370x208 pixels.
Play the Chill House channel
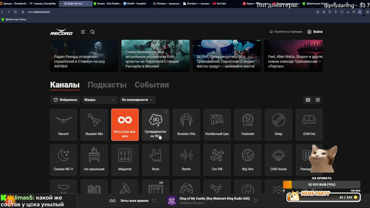278,160
